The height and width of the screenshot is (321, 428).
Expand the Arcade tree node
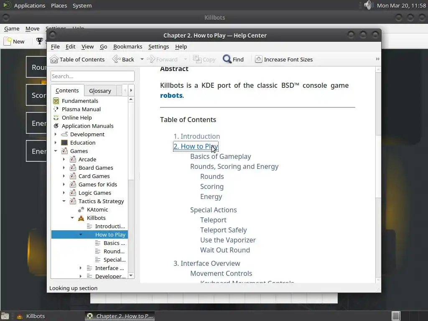pyautogui.click(x=64, y=159)
